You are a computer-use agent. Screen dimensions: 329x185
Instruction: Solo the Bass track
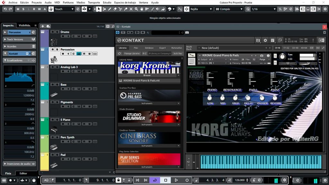tap(57, 84)
